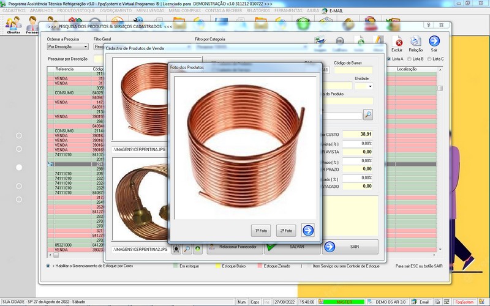Click the Email icon in status bar
Viewport: 490px width, 306px height.
click(421, 302)
